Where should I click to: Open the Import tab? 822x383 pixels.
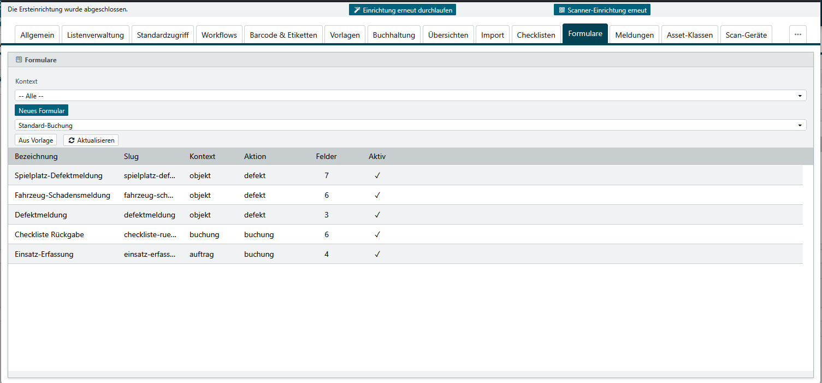pyautogui.click(x=493, y=34)
